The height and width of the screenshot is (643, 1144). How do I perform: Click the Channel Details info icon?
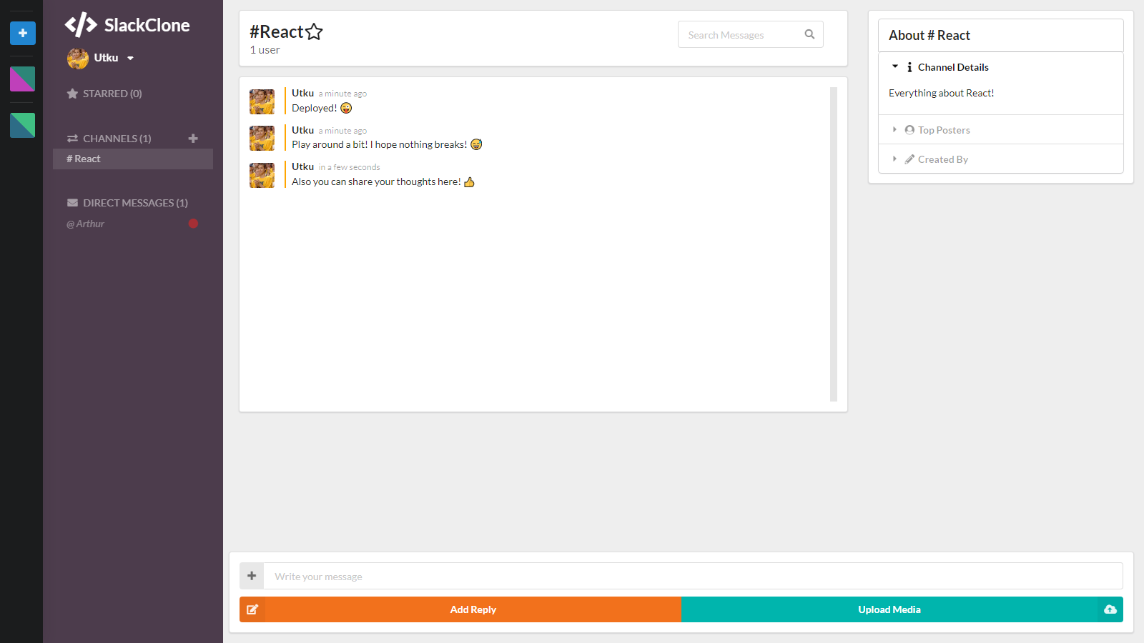[x=909, y=67]
